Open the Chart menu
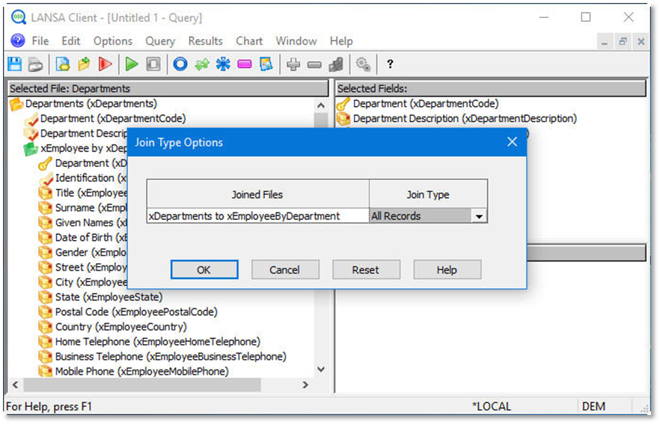 click(249, 41)
